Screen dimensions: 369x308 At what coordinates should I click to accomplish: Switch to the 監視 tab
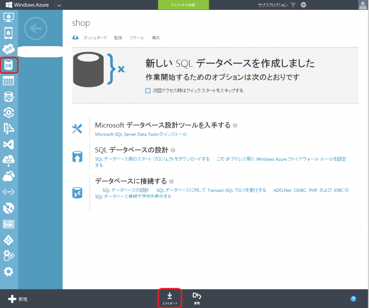[x=118, y=38]
